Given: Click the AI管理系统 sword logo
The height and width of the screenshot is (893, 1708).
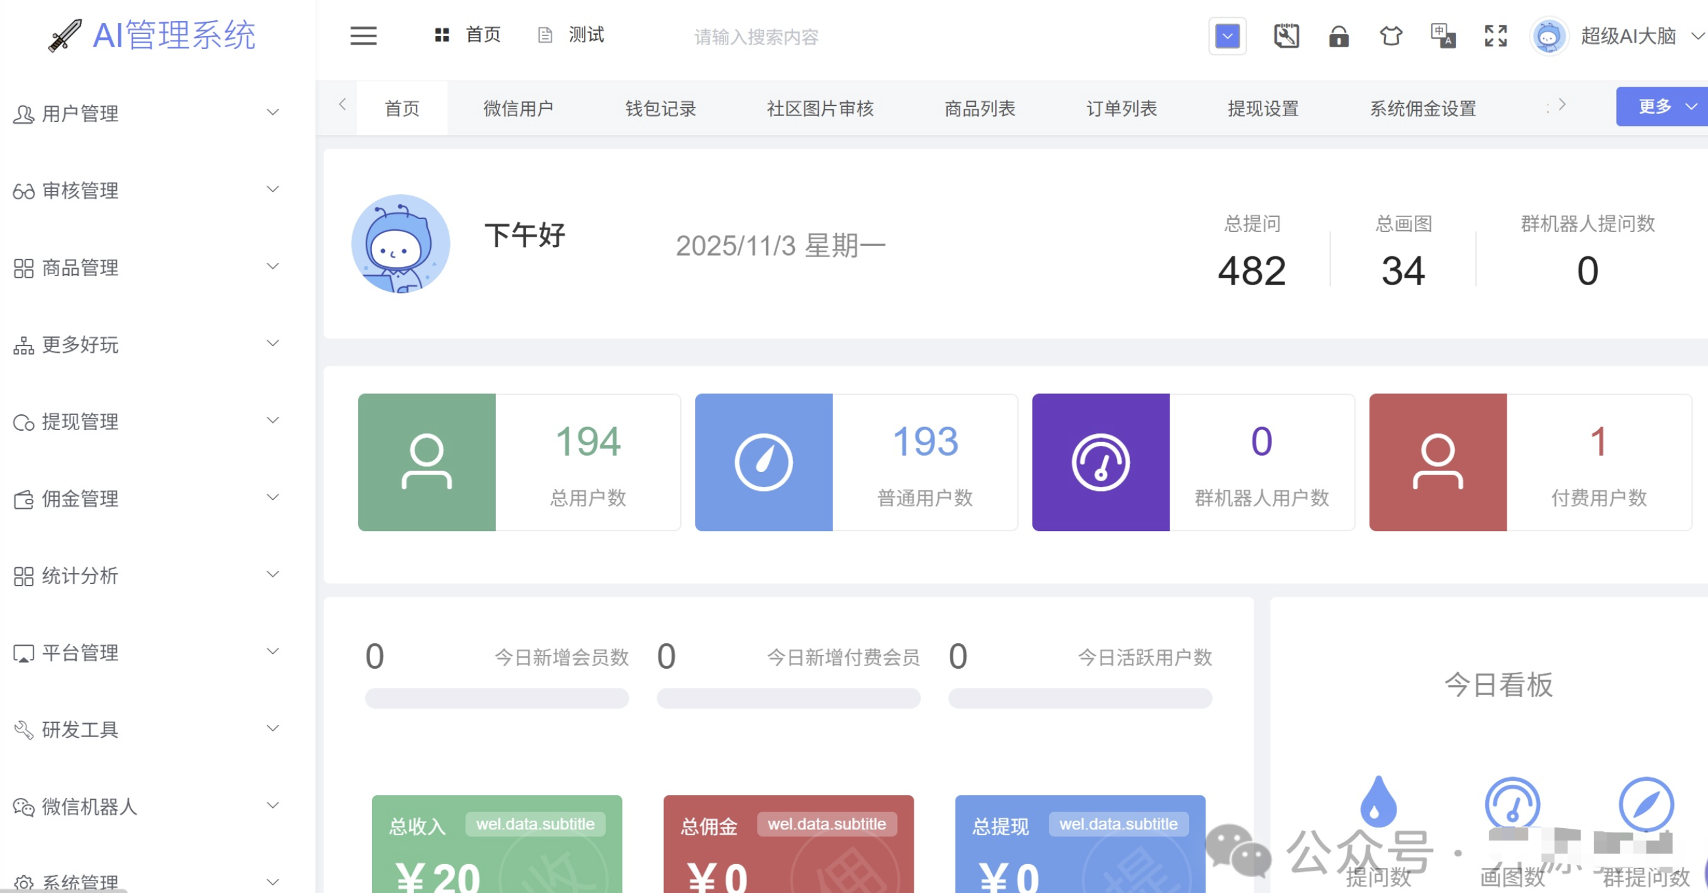Looking at the screenshot, I should (x=65, y=35).
